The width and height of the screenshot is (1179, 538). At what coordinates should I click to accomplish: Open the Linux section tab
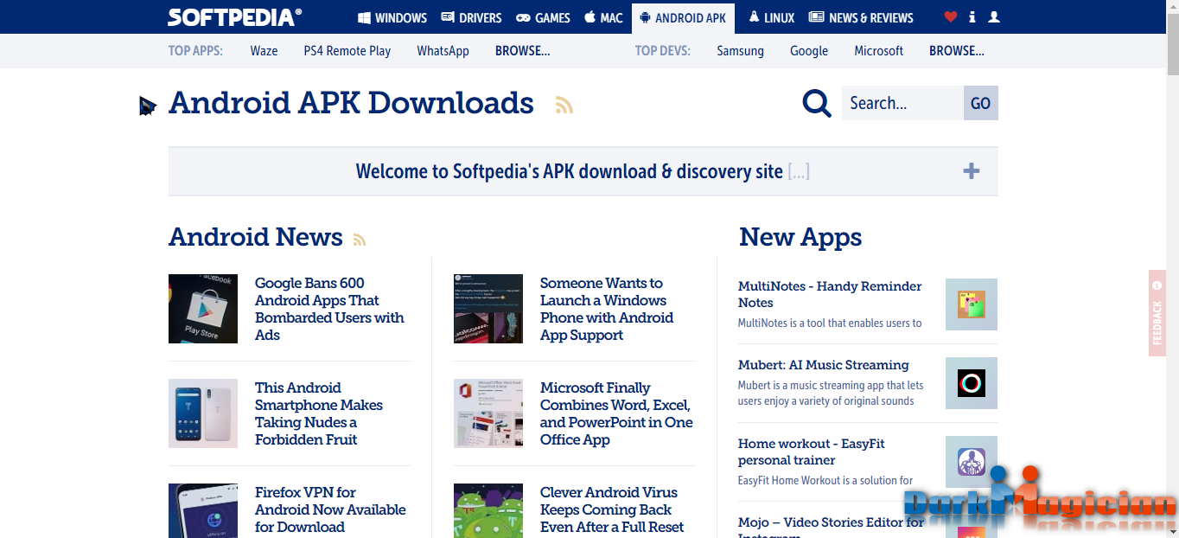click(x=771, y=17)
